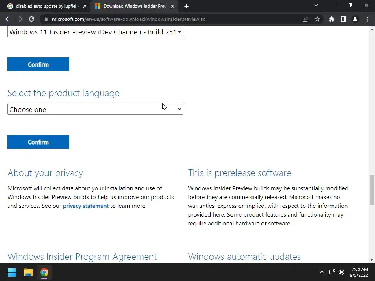375x281 pixels.
Task: Open a new tab with the plus icon
Action: pyautogui.click(x=186, y=7)
